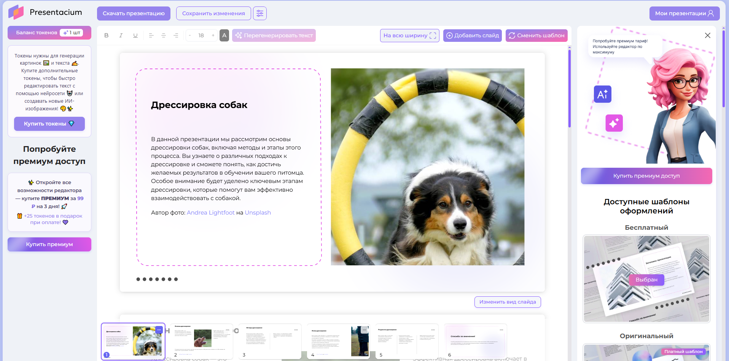Open the text color picker
Screen dimensions: 729x361
(224, 35)
